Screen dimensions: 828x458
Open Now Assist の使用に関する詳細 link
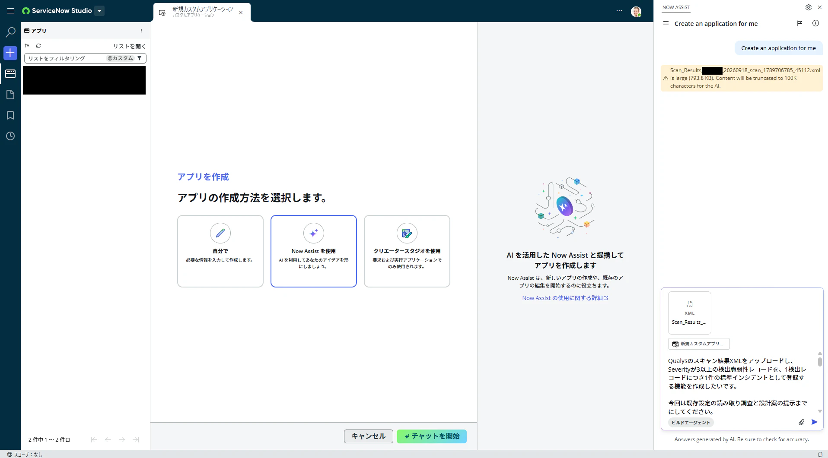click(565, 298)
